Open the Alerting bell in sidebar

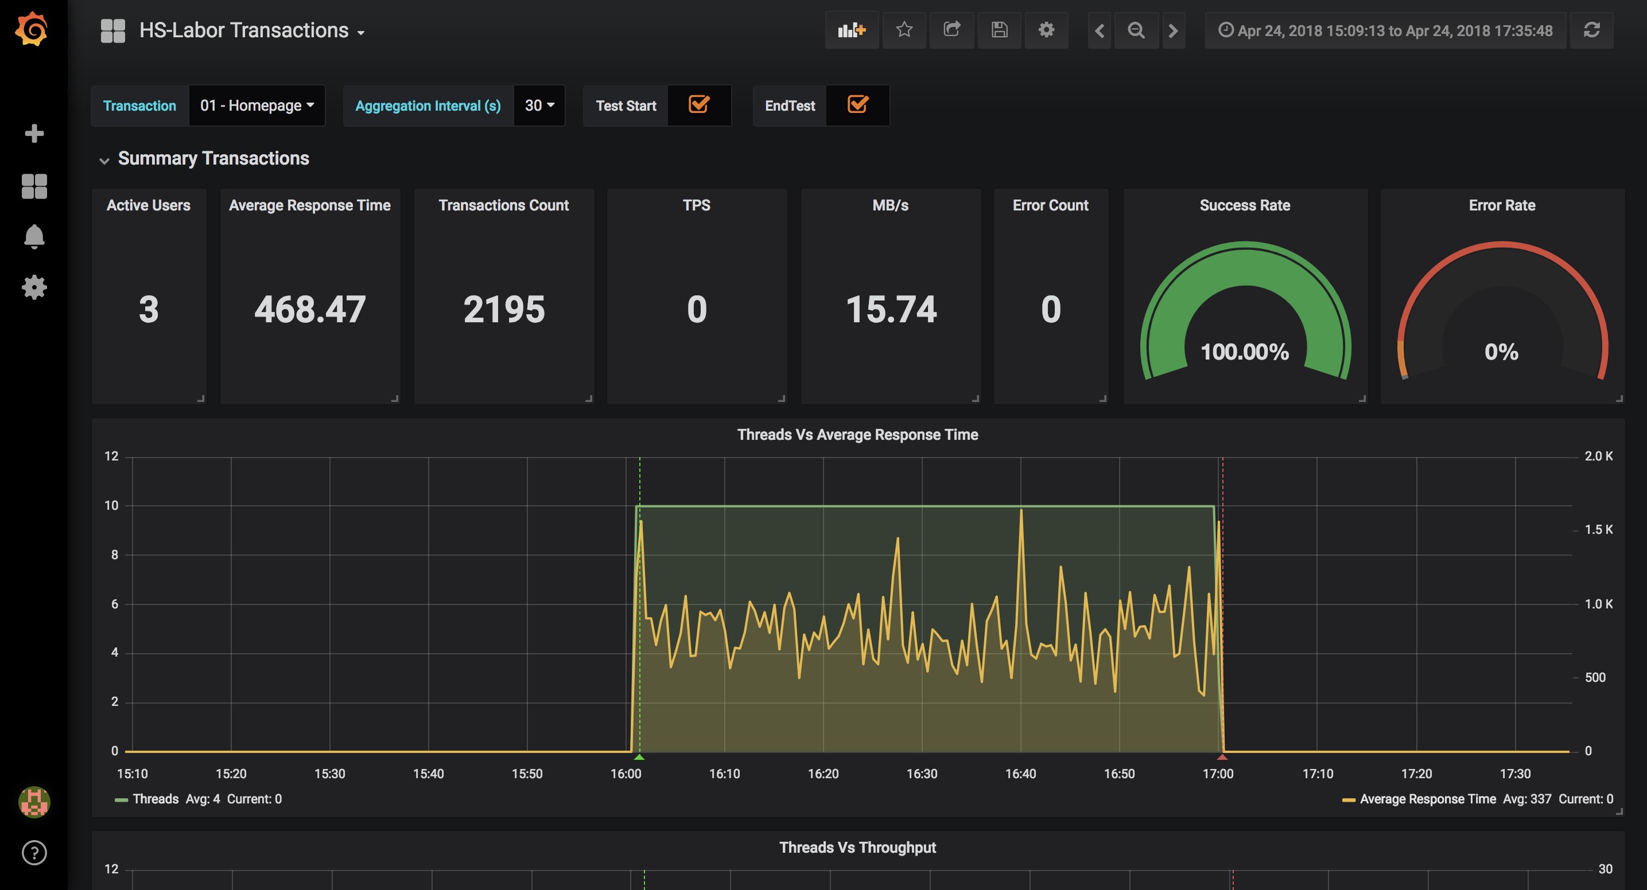[x=34, y=236]
